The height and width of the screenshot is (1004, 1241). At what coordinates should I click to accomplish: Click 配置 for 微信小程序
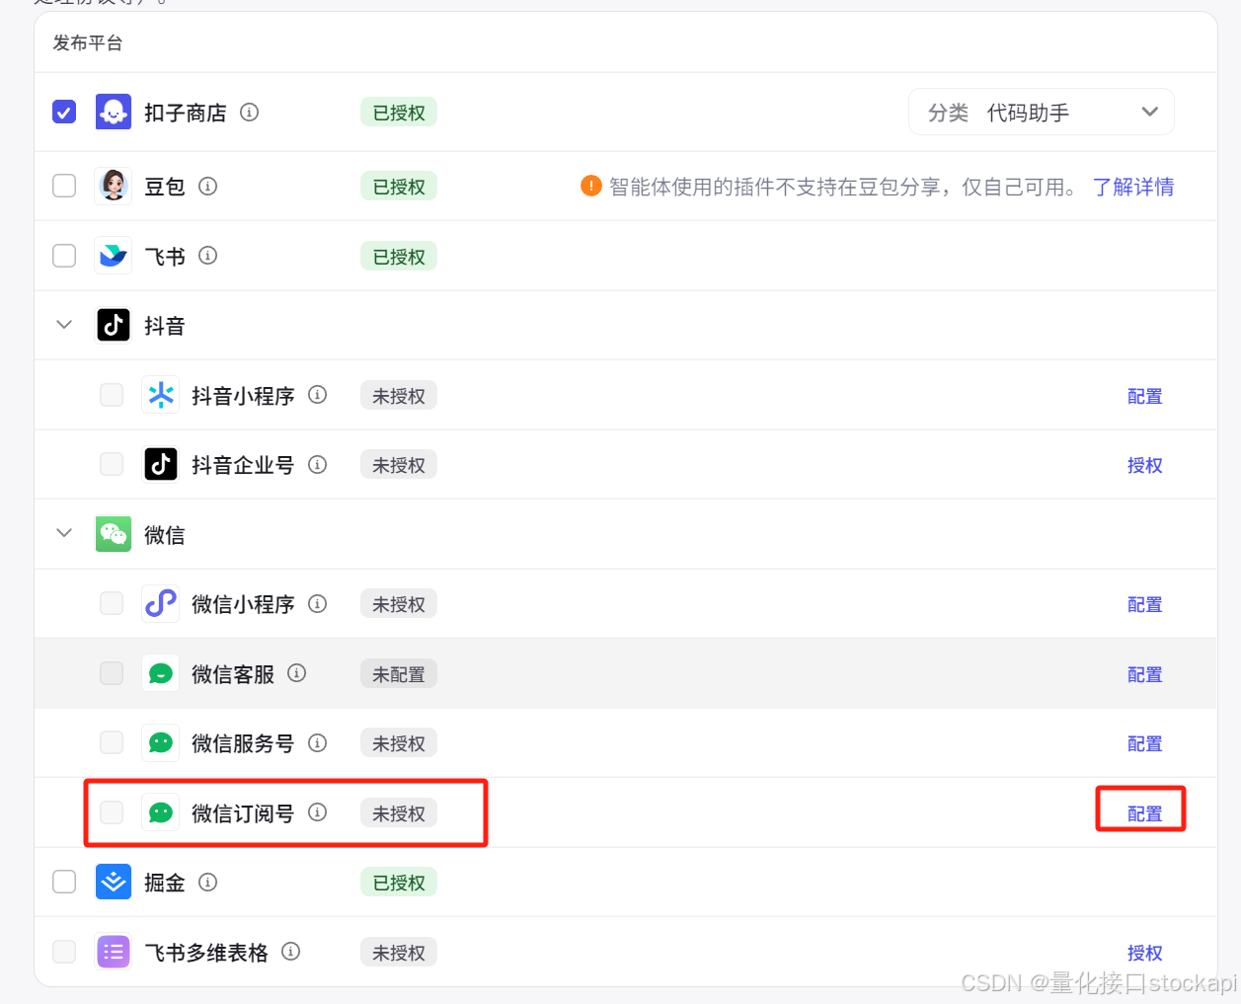pos(1144,604)
